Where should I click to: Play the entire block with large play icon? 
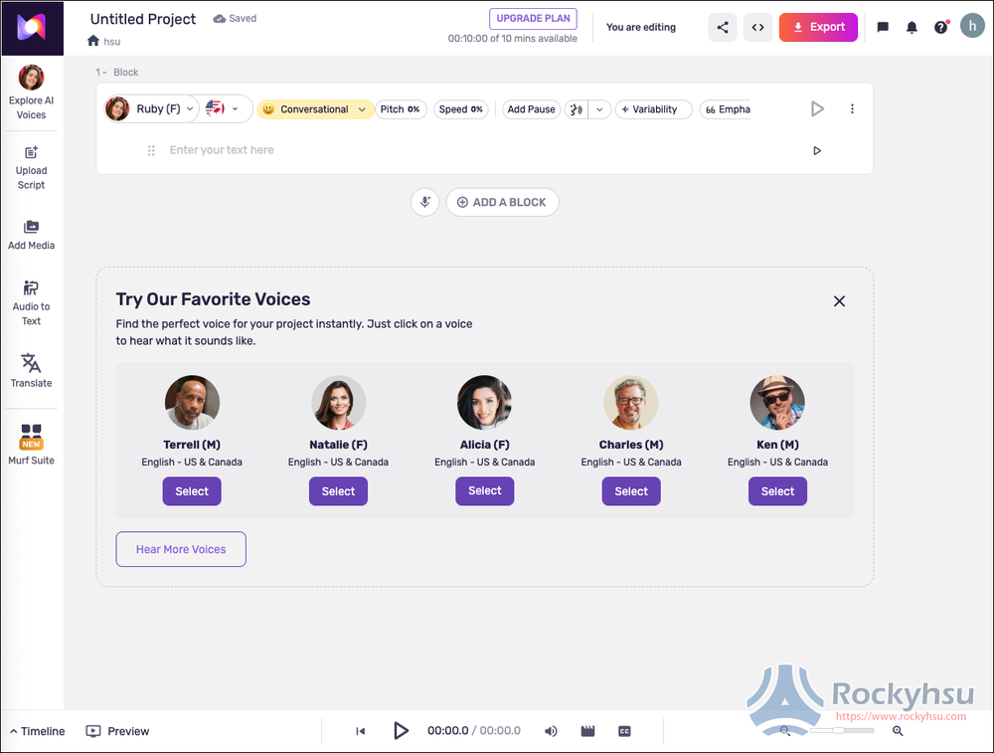817,109
